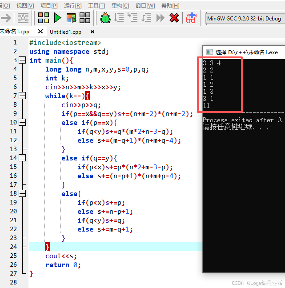Open the 窗口[W] menu
This screenshot has height=288, width=285.
(145, 6)
